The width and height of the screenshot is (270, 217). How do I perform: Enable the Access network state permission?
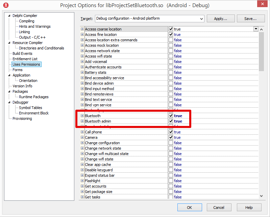coord(171,51)
